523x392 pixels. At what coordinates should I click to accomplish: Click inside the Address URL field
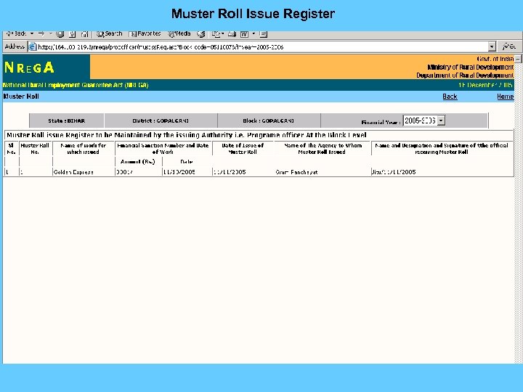(x=257, y=47)
